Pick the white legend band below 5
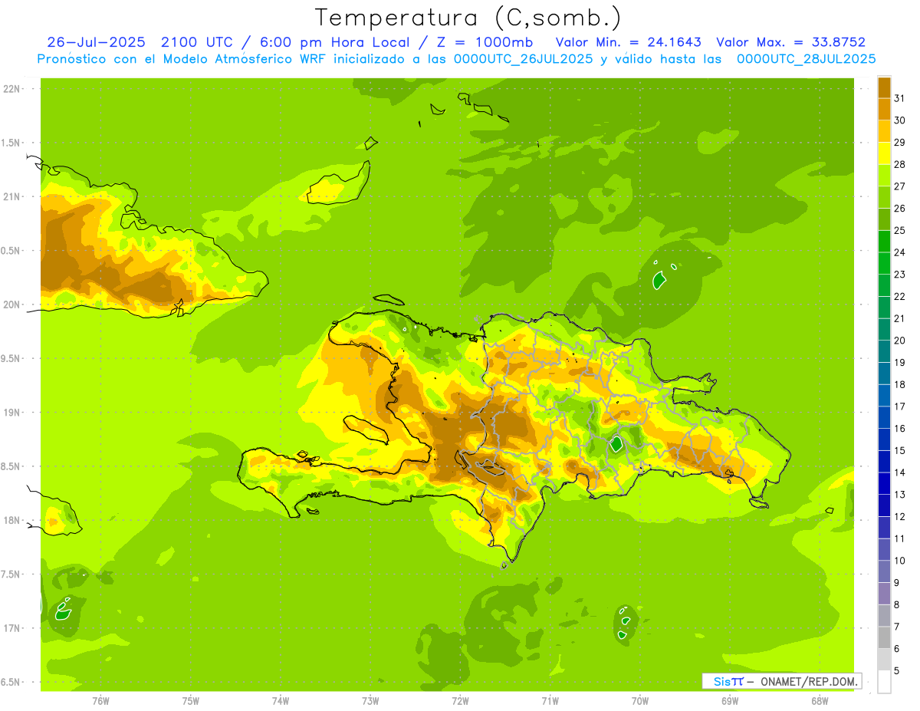Viewport: 920px width, 711px height. pyautogui.click(x=884, y=682)
